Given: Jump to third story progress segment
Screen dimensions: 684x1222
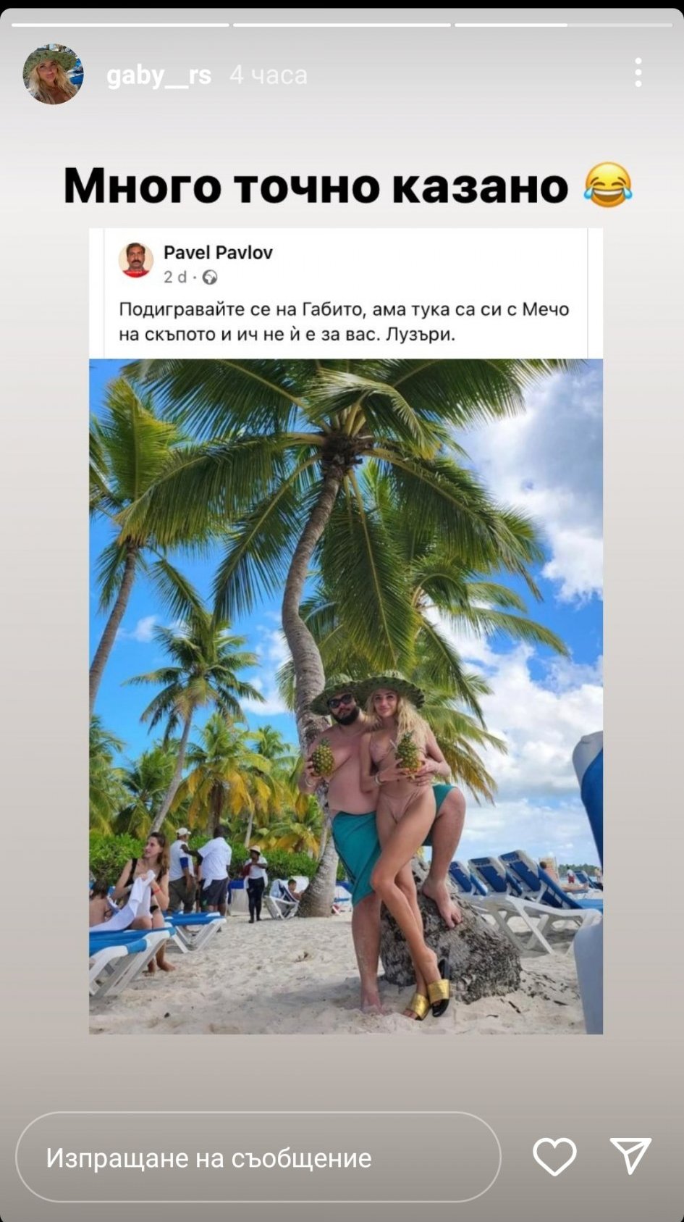Looking at the screenshot, I should coord(563,25).
